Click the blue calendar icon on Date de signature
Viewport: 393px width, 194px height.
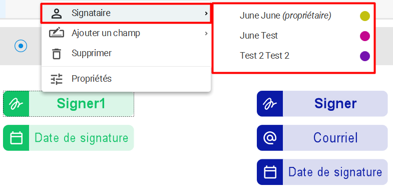(x=270, y=172)
